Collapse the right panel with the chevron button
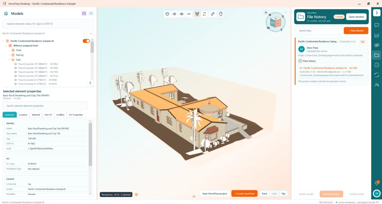The height and width of the screenshot is (204, 382). [377, 13]
